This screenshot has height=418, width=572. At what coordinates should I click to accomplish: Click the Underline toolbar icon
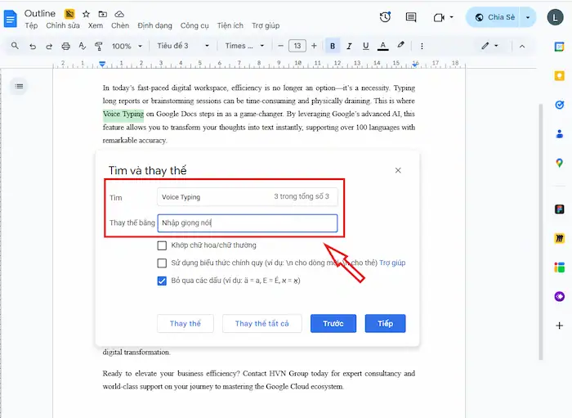(x=365, y=46)
